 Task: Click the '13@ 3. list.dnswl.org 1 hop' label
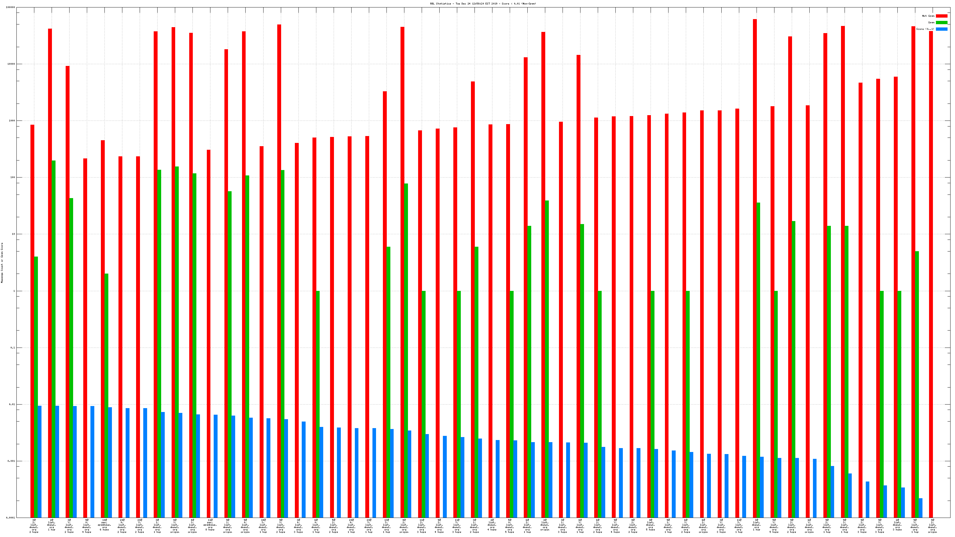coord(386,526)
